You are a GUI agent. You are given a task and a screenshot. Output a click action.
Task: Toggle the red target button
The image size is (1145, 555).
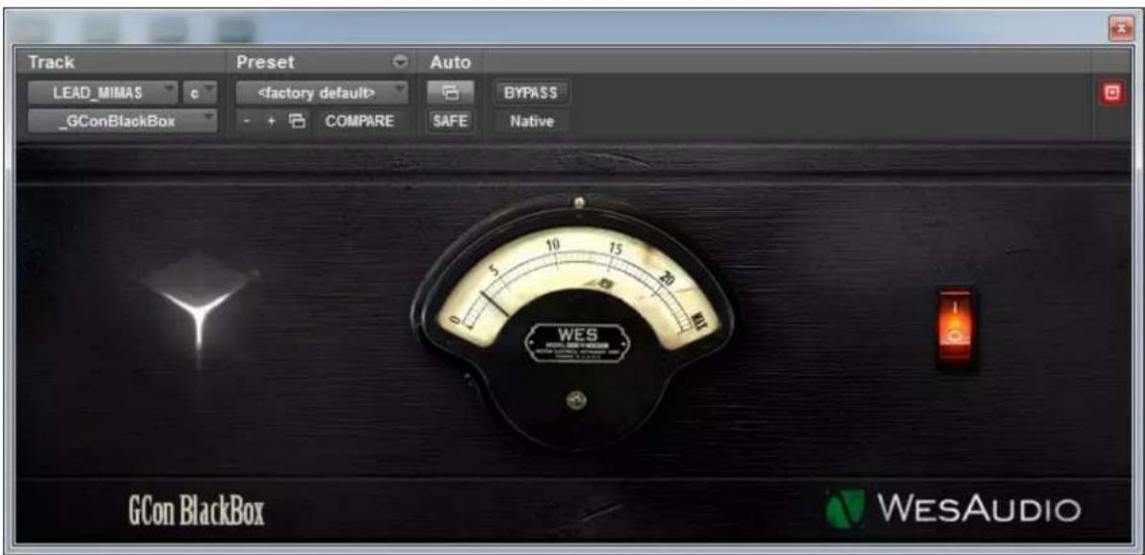pyautogui.click(x=1112, y=93)
